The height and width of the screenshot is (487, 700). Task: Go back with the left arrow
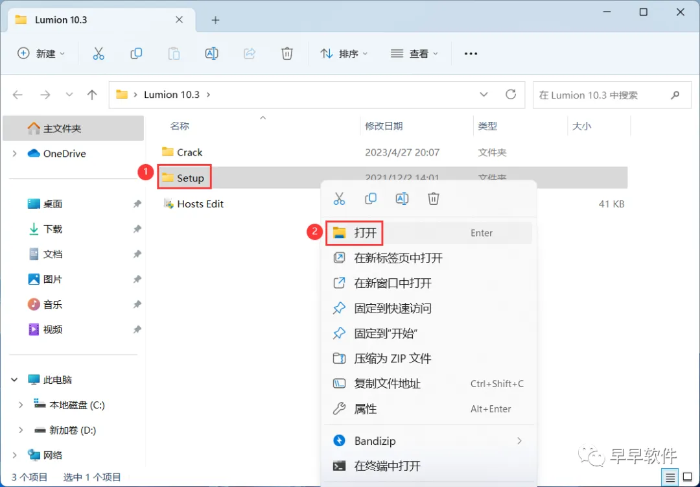click(18, 95)
